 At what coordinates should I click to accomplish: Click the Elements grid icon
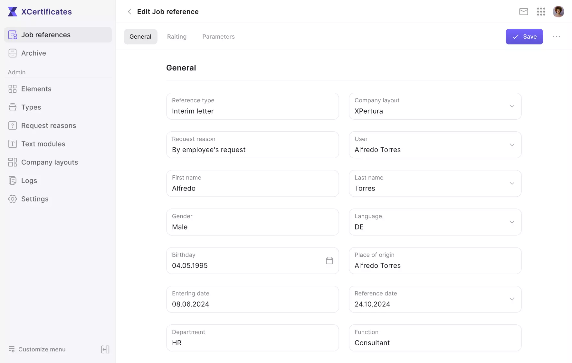point(13,89)
